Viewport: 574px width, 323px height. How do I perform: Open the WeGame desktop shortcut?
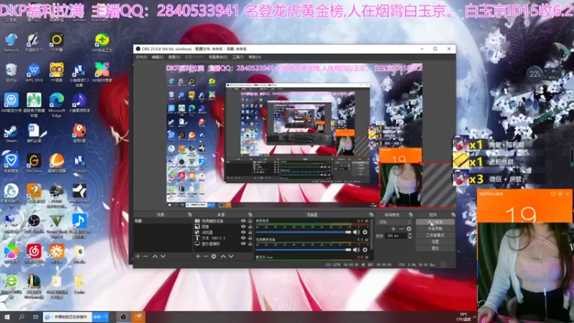click(34, 163)
